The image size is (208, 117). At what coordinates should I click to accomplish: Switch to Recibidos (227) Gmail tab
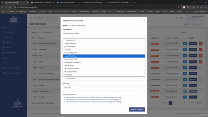click(x=94, y=3)
